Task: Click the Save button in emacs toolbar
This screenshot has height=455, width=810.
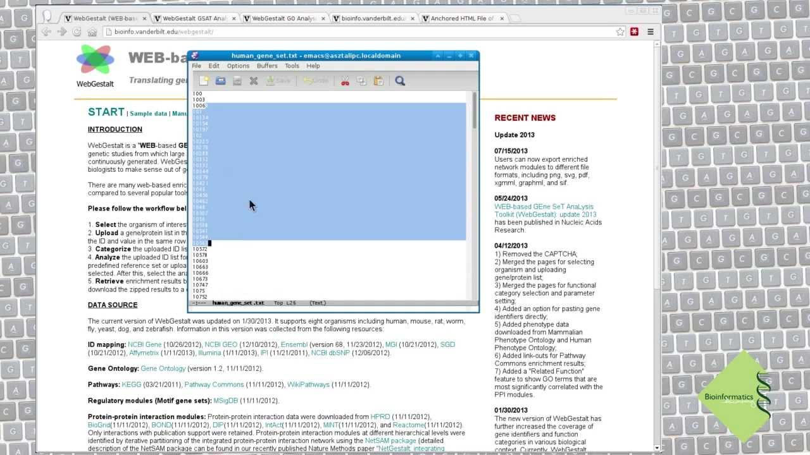Action: (278, 81)
